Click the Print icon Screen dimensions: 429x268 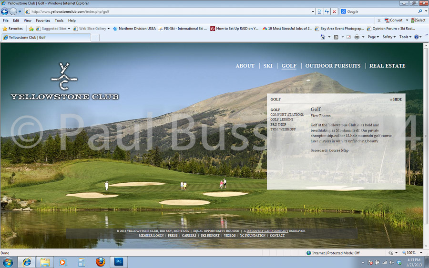tap(357, 37)
